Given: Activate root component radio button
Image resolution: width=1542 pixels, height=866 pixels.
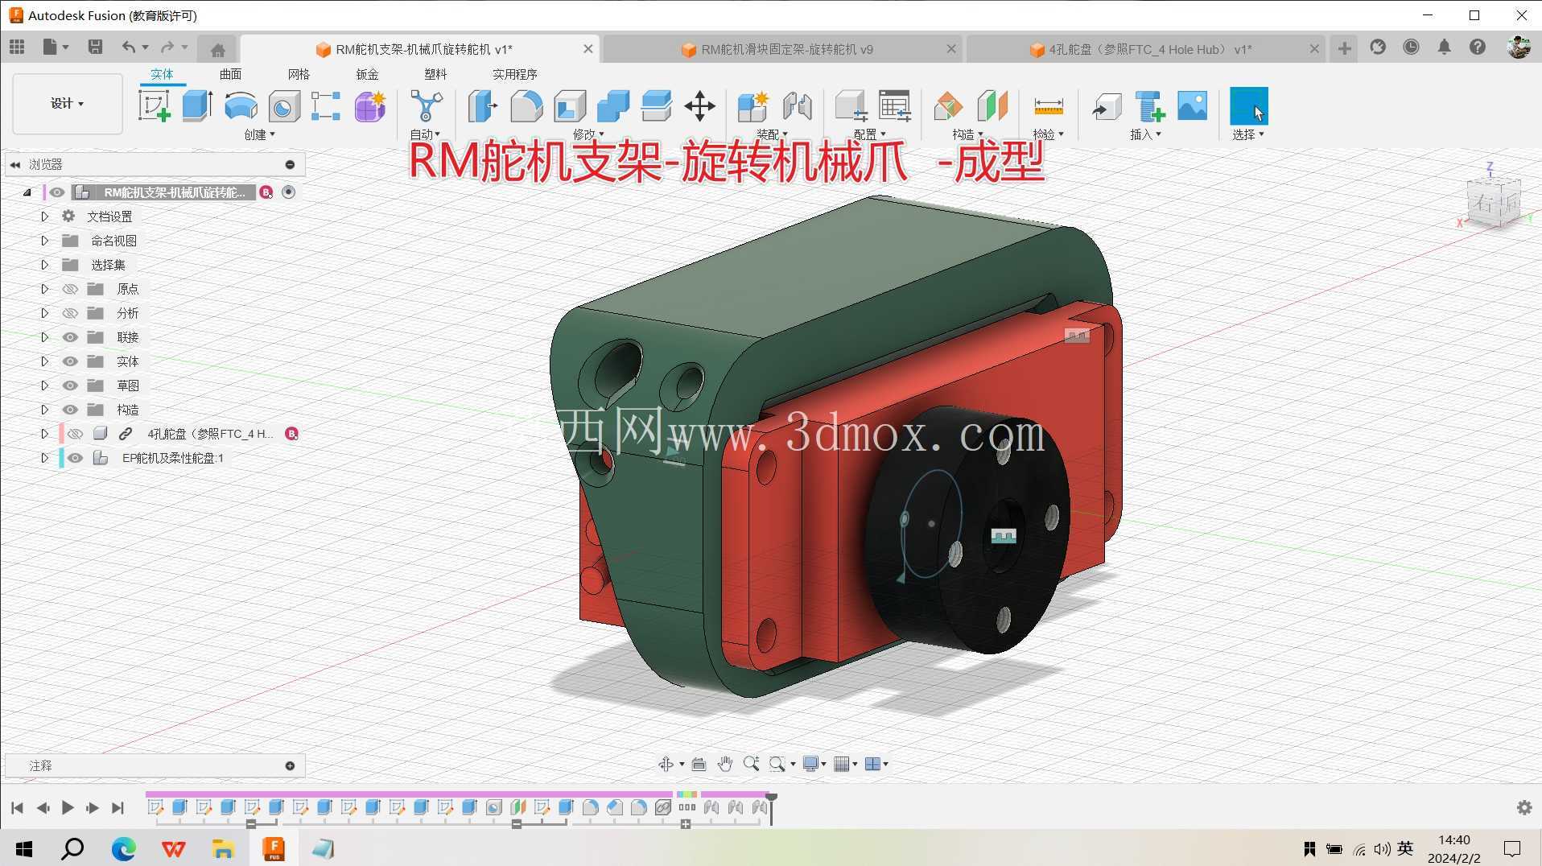Looking at the screenshot, I should tap(288, 192).
